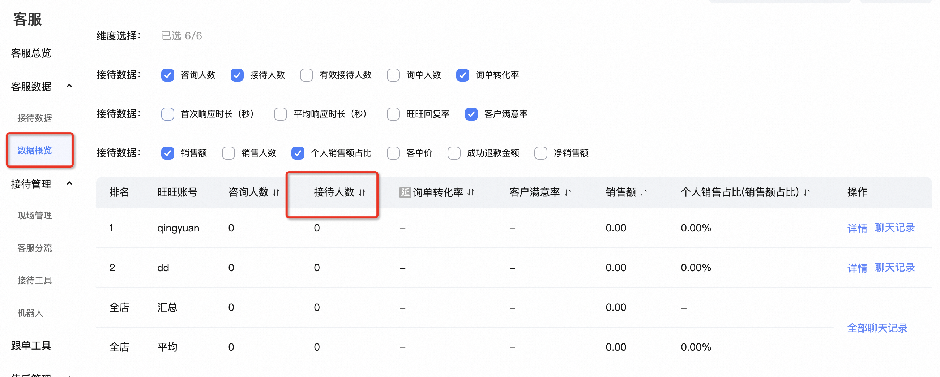Uncheck the 客户满意率 checkbox
The image size is (940, 377).
(x=471, y=114)
